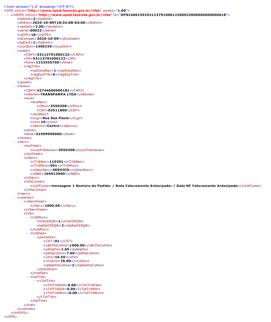Click the regEspTrib value 0
Image resolution: width=271 pixels, height=322 pixels.
tap(54, 74)
